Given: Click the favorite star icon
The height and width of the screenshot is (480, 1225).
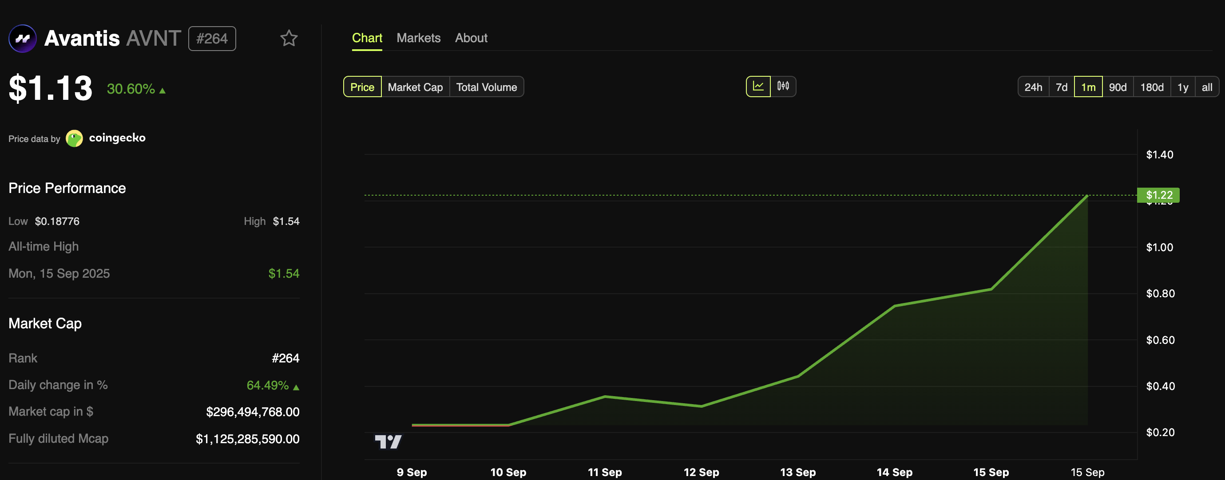Looking at the screenshot, I should pyautogui.click(x=289, y=39).
